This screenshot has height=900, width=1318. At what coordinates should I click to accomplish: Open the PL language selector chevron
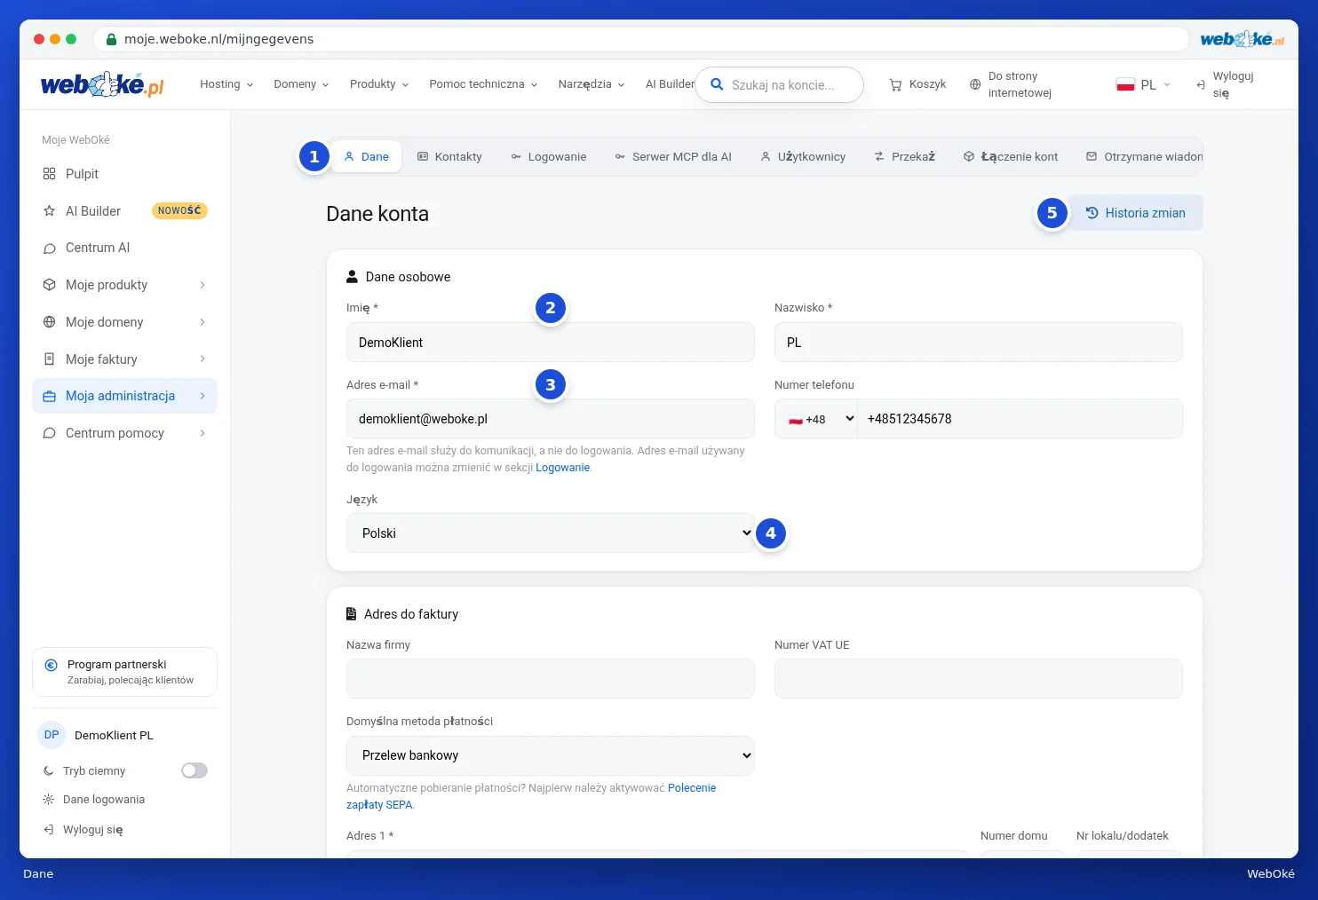[x=1166, y=84]
